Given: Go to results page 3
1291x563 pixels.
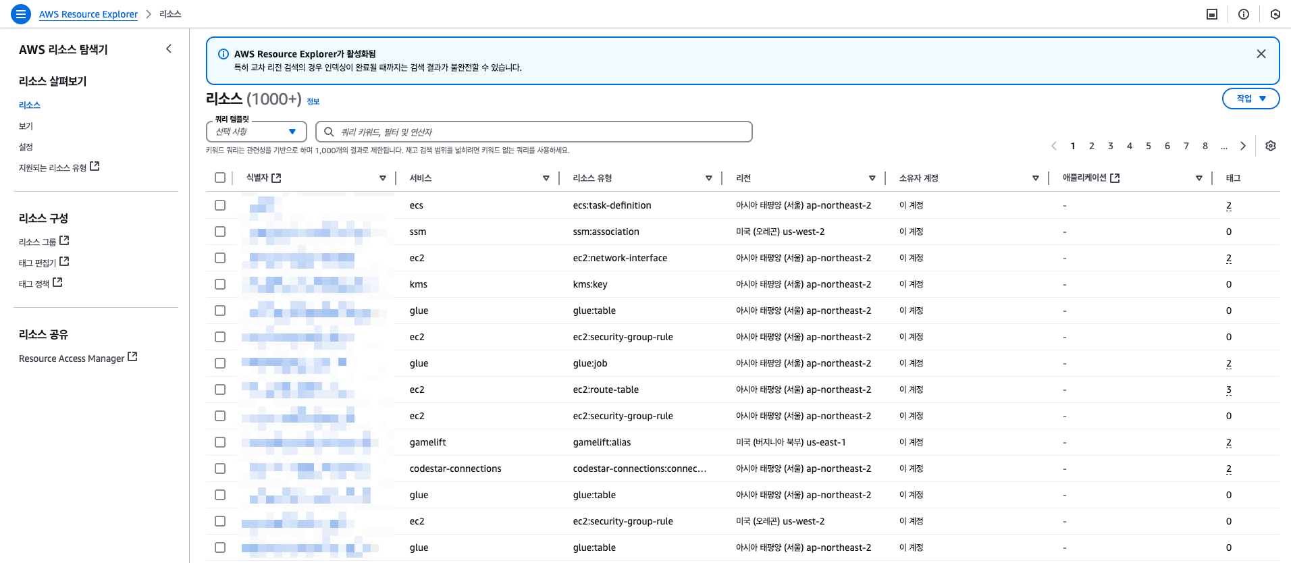Looking at the screenshot, I should 1111,146.
